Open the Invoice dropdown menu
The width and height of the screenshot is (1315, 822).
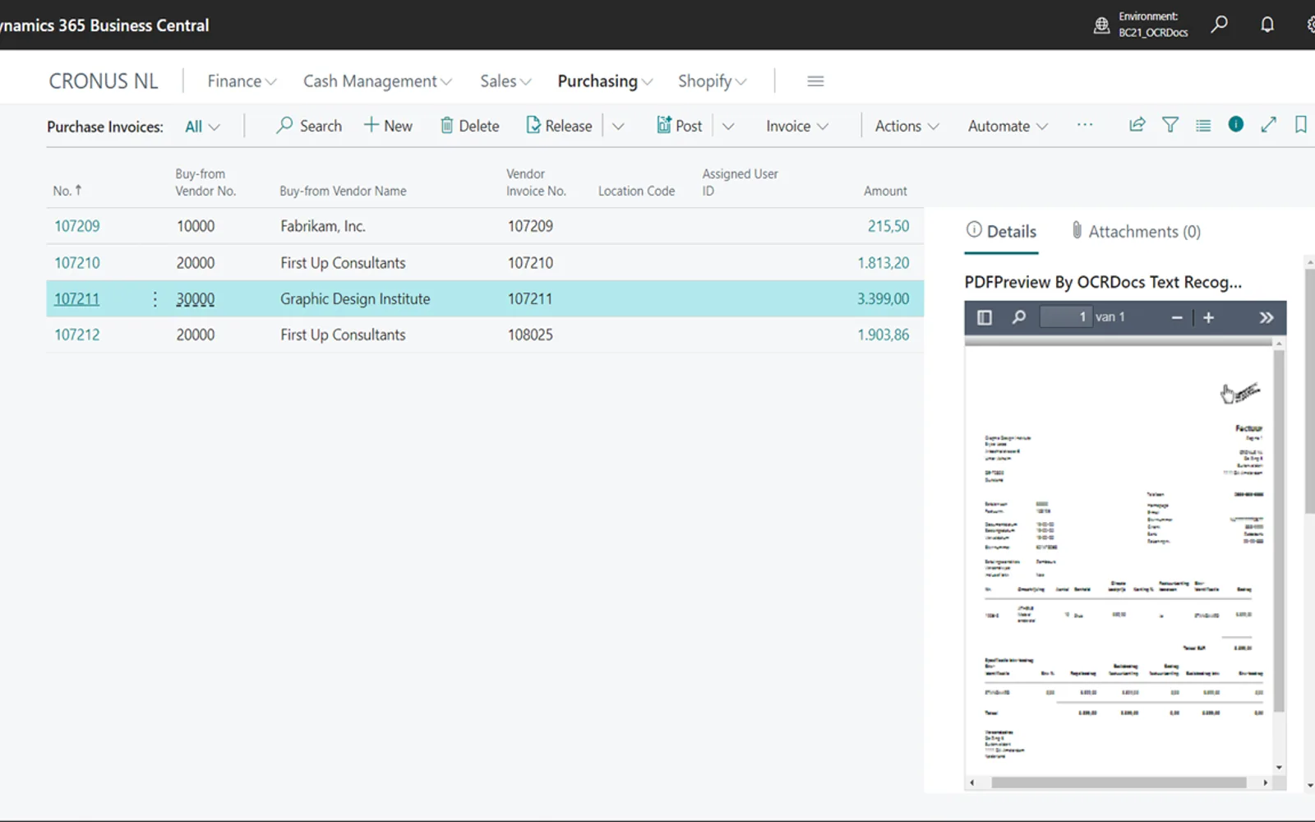(x=797, y=126)
